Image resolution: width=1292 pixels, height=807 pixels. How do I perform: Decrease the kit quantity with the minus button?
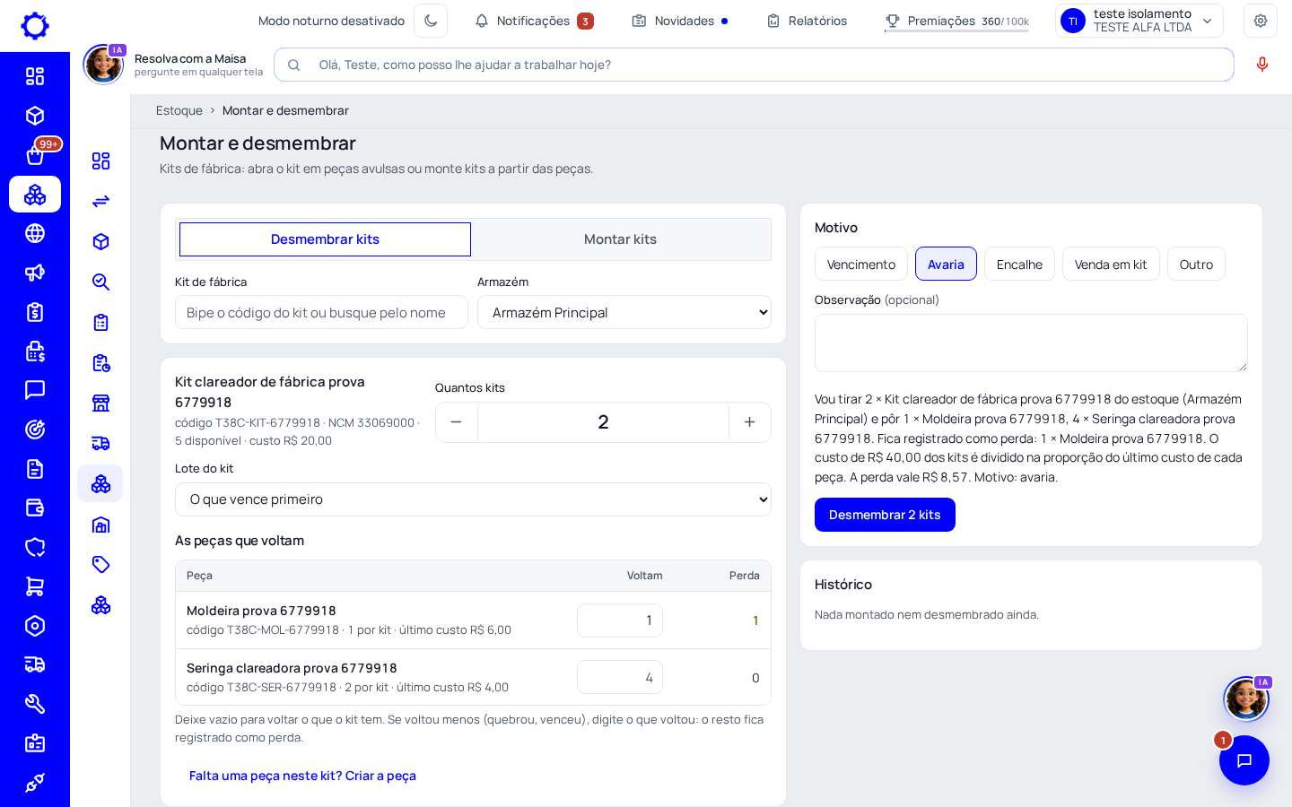point(457,422)
